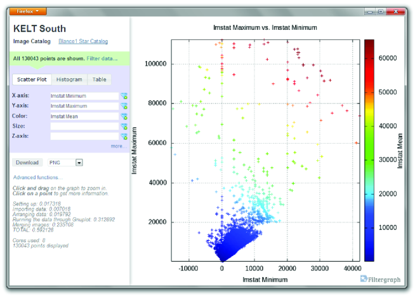Click the Image Catalog label

click(x=32, y=41)
